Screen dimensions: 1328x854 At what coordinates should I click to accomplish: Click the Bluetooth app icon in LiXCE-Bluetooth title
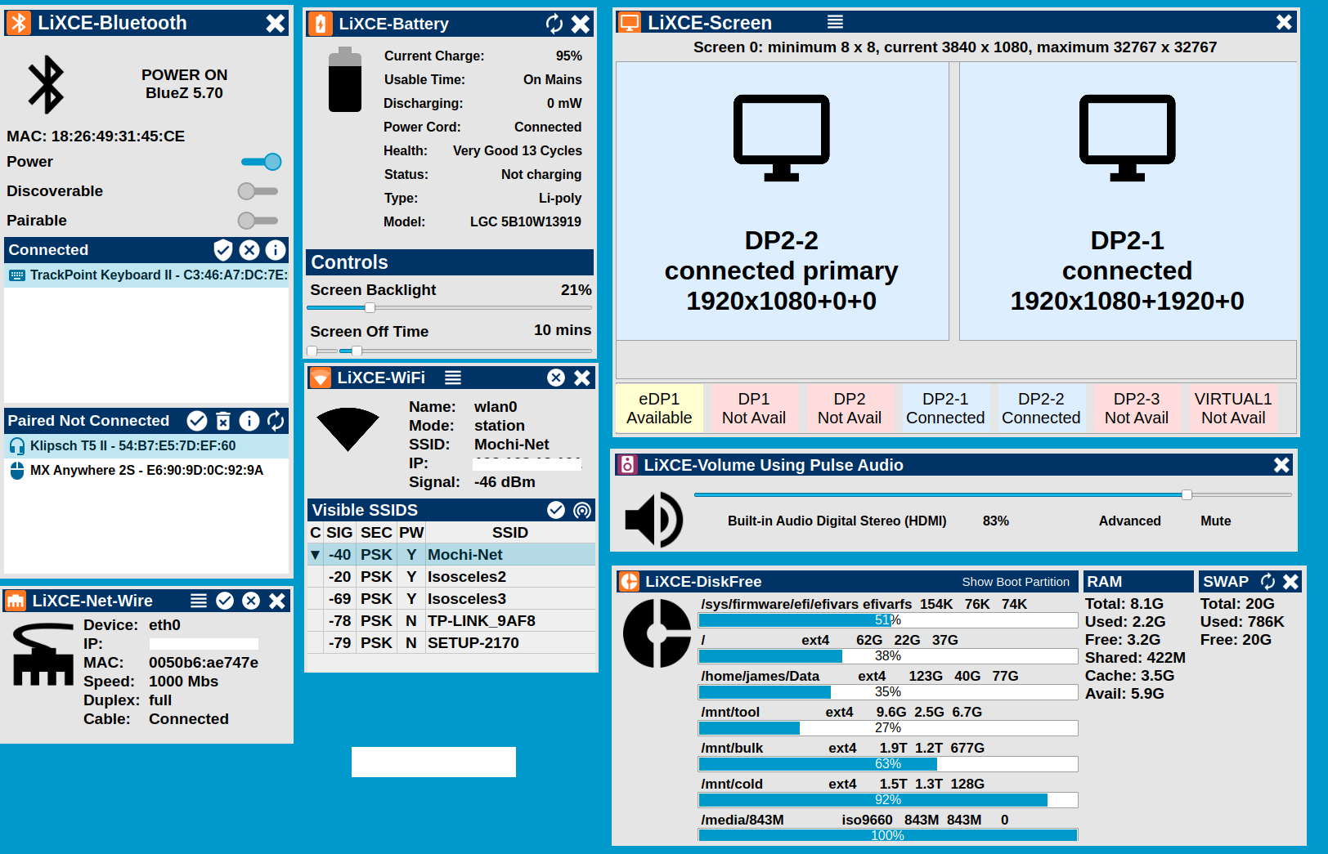[x=19, y=23]
